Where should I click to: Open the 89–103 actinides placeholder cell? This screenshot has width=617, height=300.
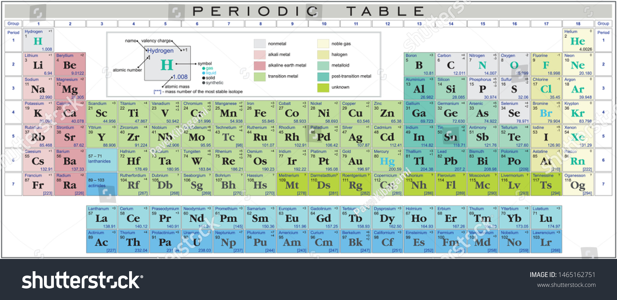coord(102,184)
